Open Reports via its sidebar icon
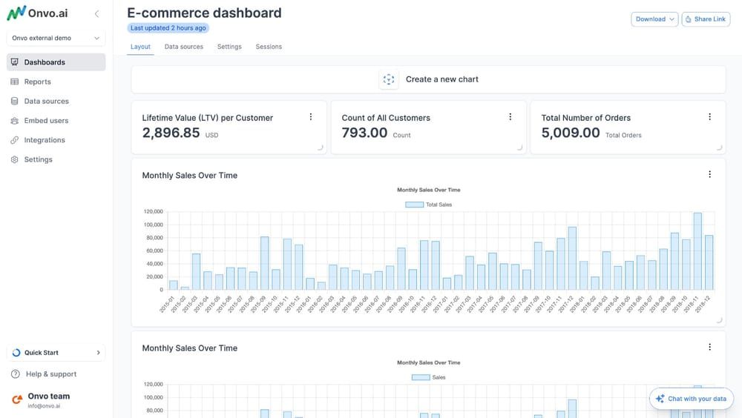The width and height of the screenshot is (742, 418). [15, 82]
